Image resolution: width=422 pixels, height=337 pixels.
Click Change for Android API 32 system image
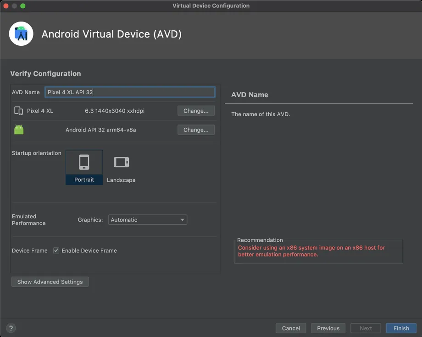pos(196,130)
